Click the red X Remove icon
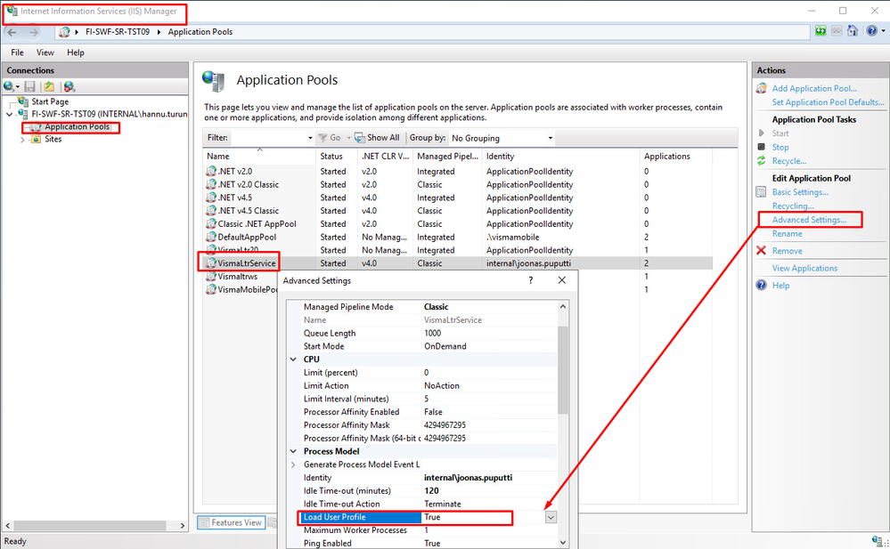Screen dimensions: 890x549 (x=762, y=251)
